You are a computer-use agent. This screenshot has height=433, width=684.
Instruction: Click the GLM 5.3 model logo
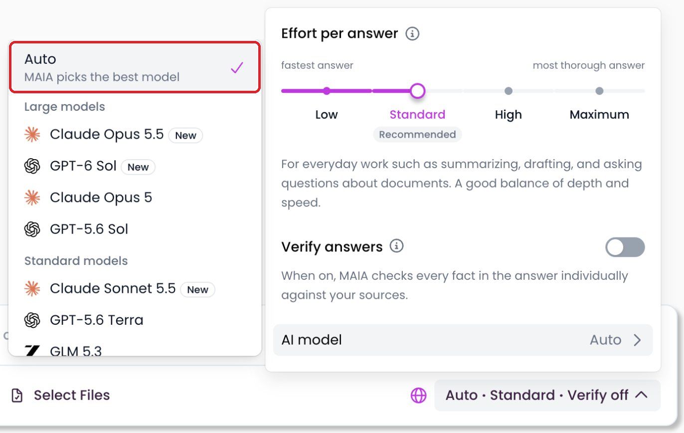[32, 351]
